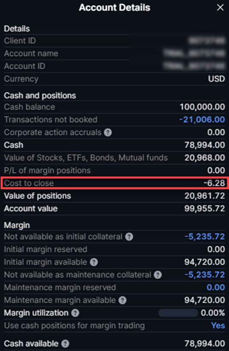This screenshot has width=229, height=351.
Task: Click the Margin utilization progress bar
Action: (x=178, y=313)
